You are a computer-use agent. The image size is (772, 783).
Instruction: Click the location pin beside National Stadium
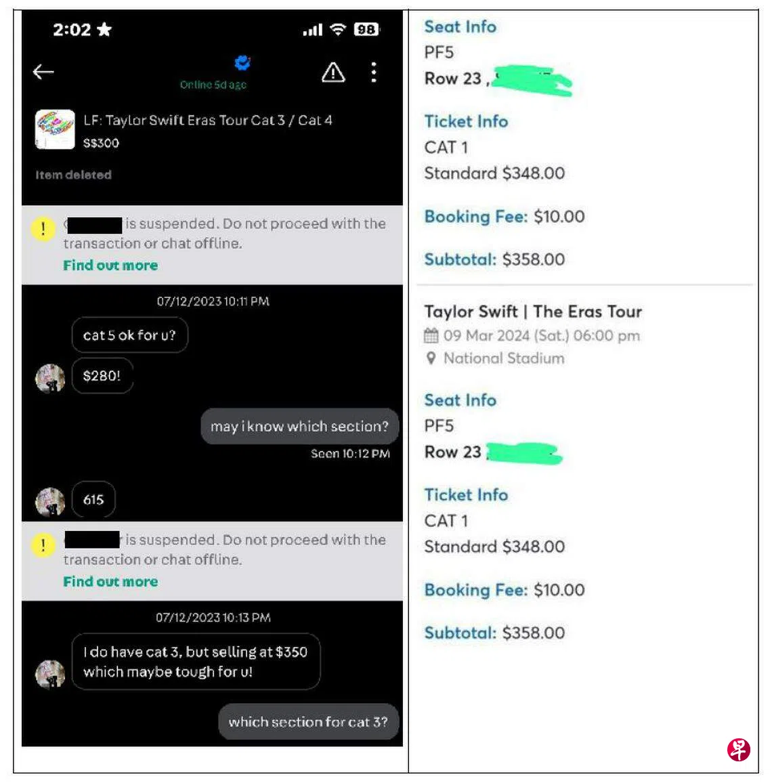431,358
